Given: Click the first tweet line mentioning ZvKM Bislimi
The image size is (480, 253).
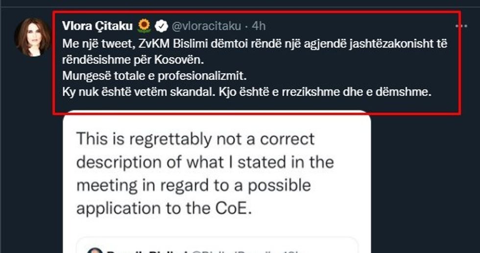Looking at the screenshot, I should pos(255,43).
